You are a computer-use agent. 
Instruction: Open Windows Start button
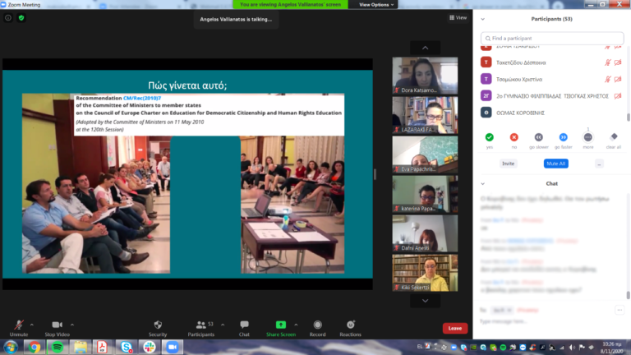click(x=11, y=347)
